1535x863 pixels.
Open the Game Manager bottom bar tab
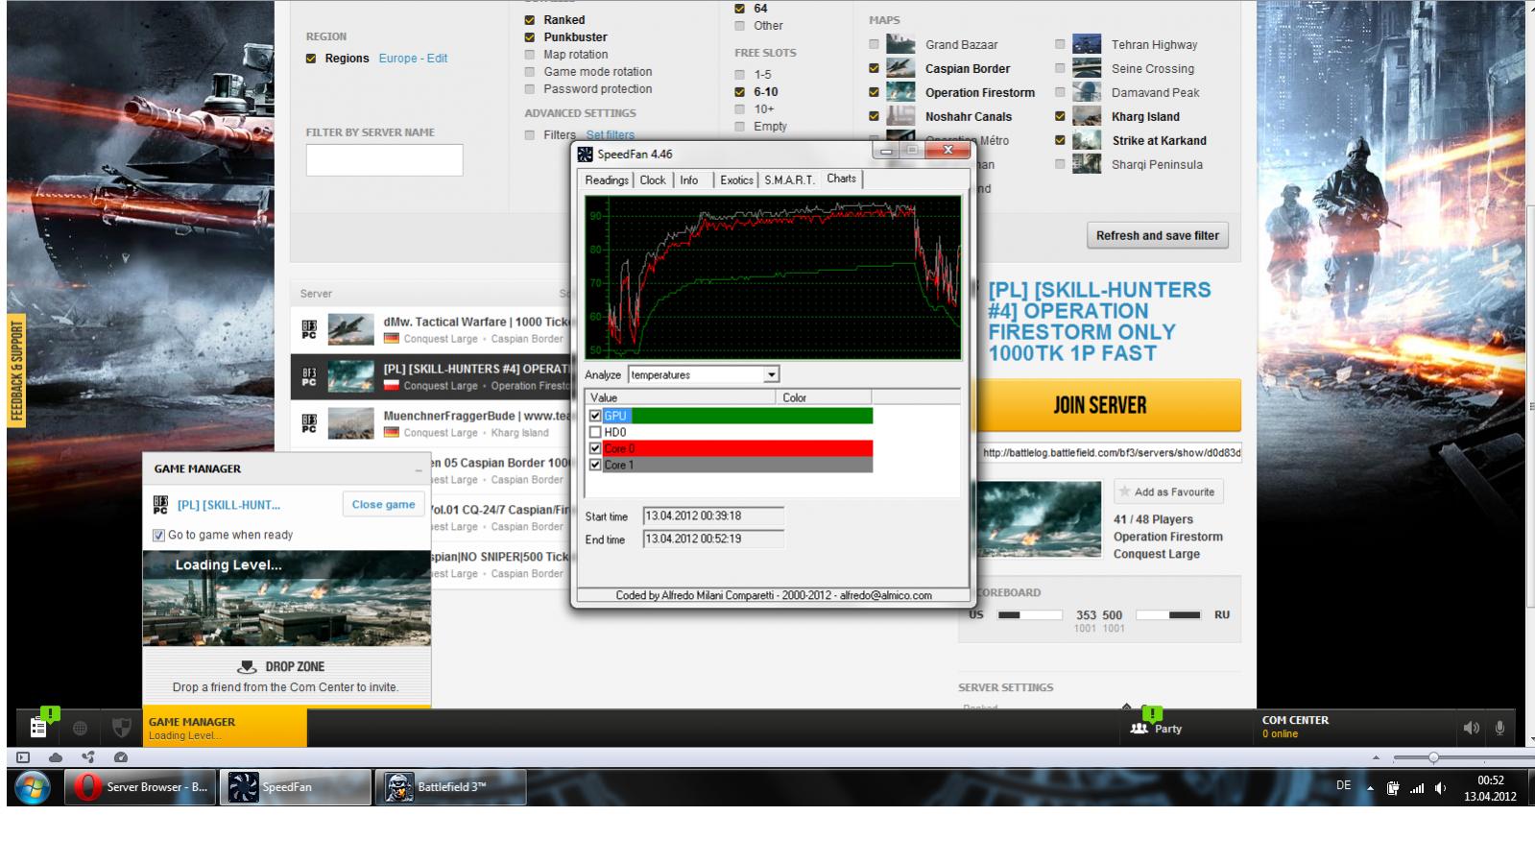[225, 728]
